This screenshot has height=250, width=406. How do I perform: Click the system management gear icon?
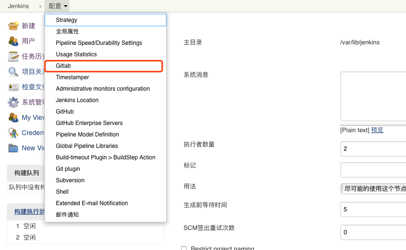tap(13, 102)
